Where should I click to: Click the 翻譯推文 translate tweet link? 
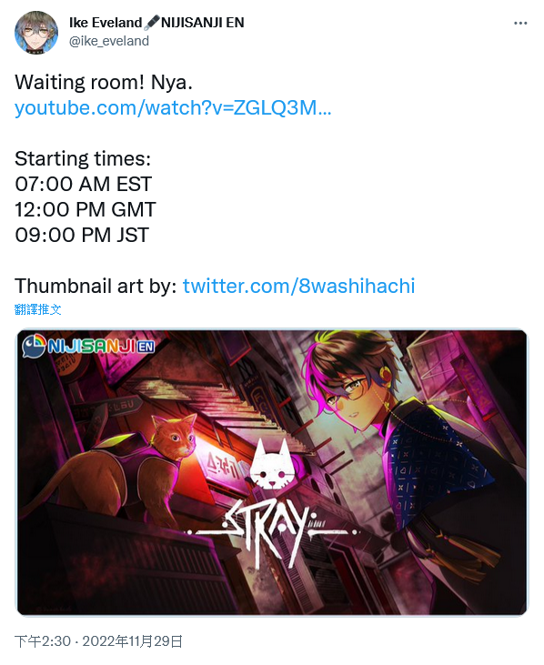click(37, 309)
